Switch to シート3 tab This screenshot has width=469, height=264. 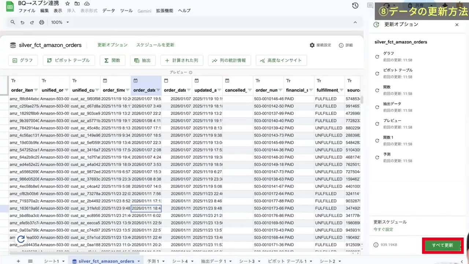(247, 261)
